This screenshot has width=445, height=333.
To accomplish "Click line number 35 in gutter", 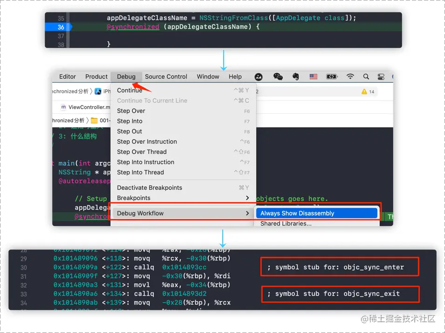I will click(x=61, y=19).
